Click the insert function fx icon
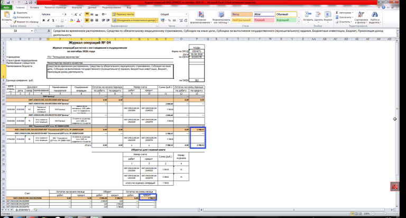 click(49, 31)
